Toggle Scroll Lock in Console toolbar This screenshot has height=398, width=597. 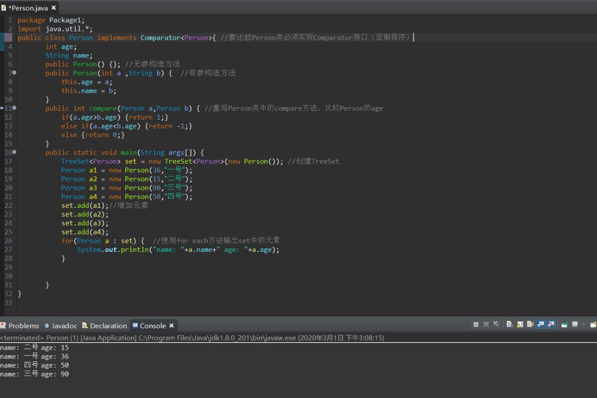pyautogui.click(x=520, y=324)
